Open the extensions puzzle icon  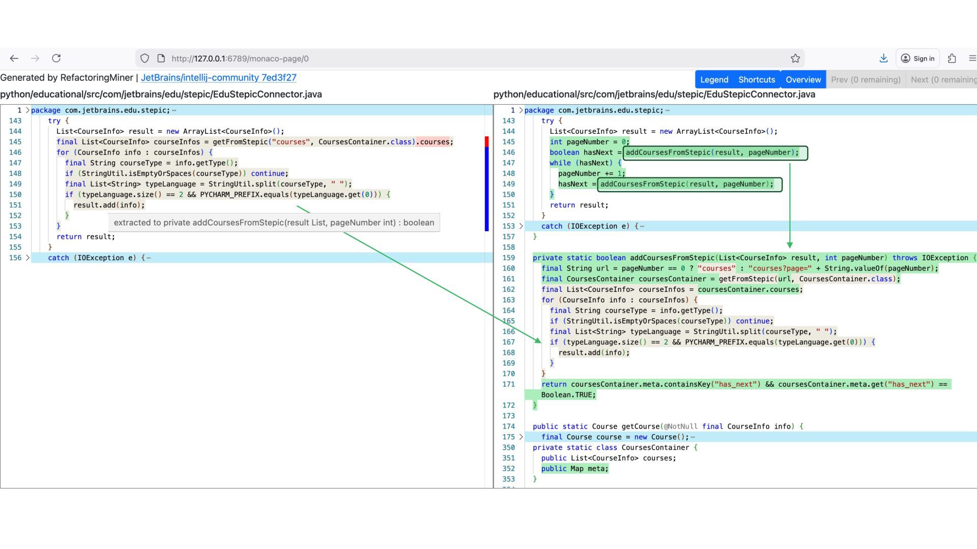coord(952,58)
